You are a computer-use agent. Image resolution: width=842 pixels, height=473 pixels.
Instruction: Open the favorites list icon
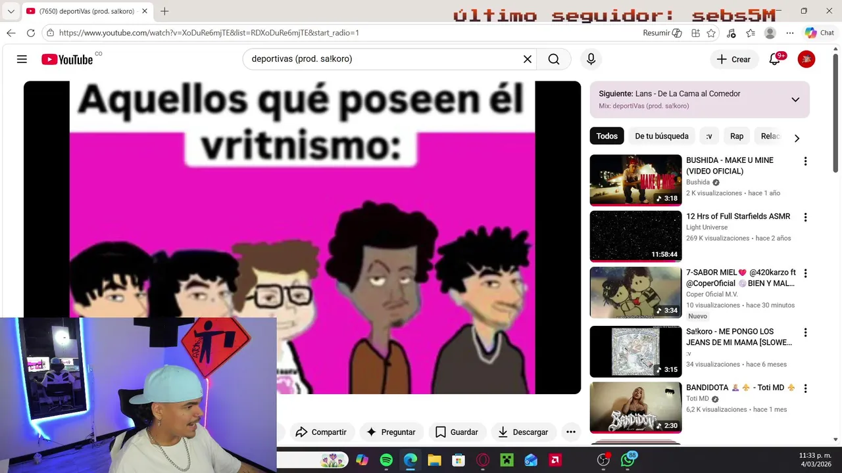pyautogui.click(x=751, y=33)
